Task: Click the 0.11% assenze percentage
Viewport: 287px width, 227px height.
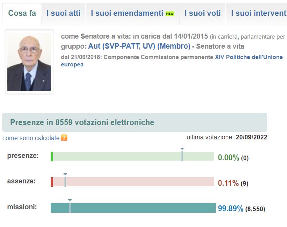Action: point(228,183)
